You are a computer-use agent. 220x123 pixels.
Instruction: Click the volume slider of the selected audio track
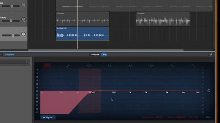11,36
